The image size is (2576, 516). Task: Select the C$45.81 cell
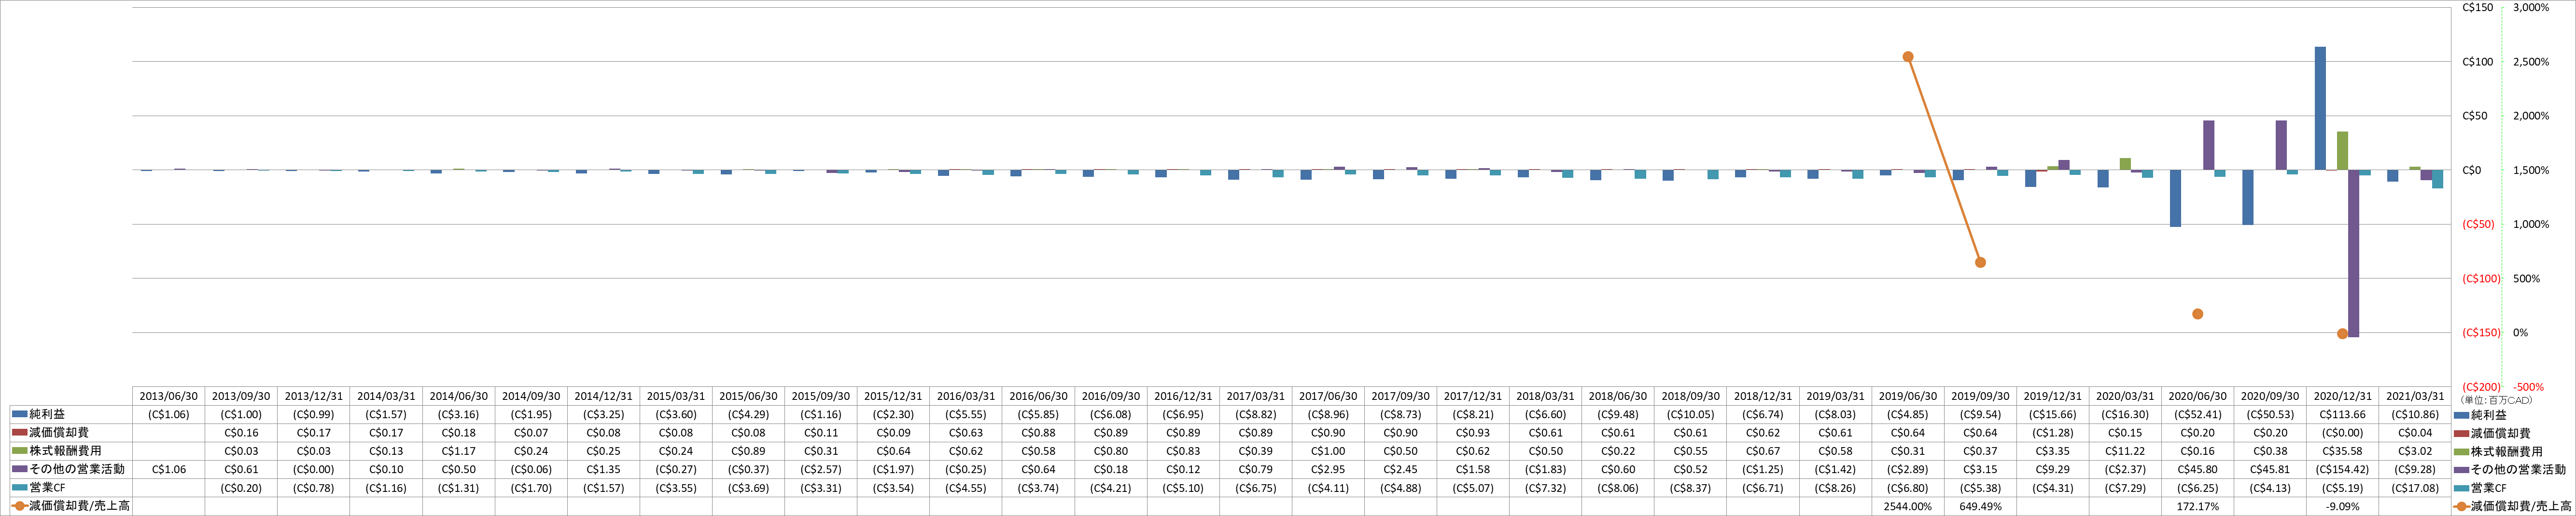[x=2270, y=469]
